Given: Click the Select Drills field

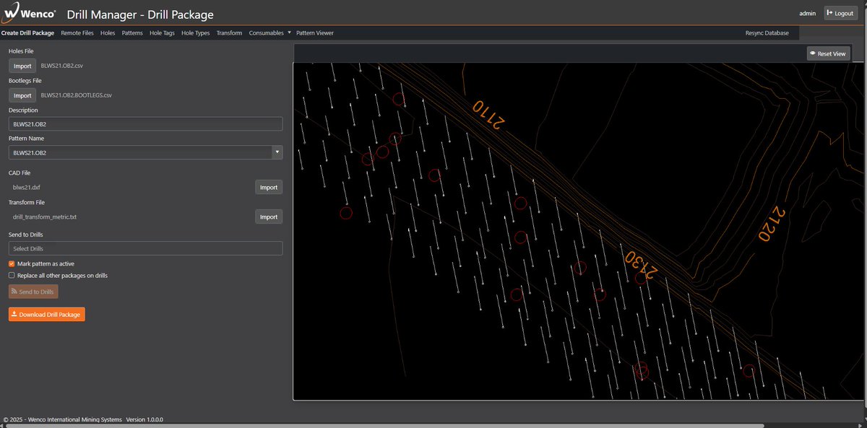Looking at the screenshot, I should 145,248.
